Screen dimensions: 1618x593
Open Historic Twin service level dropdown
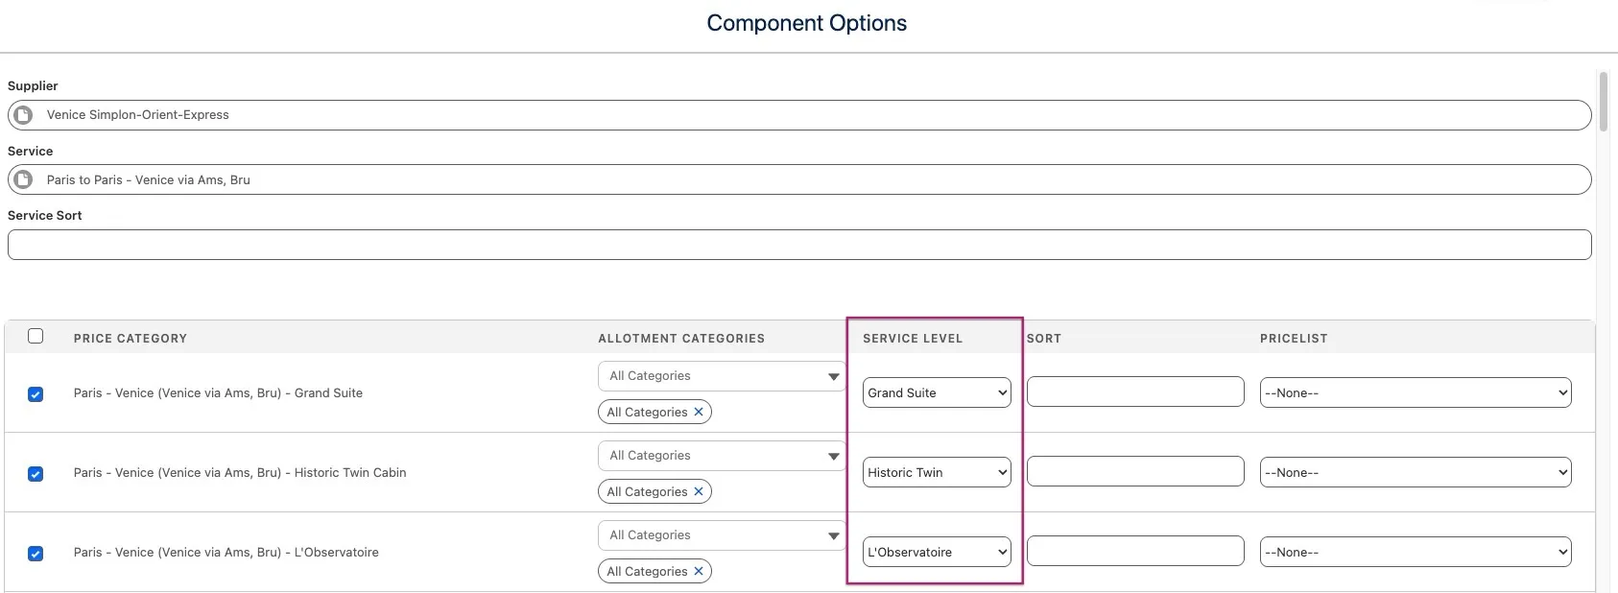click(x=936, y=472)
